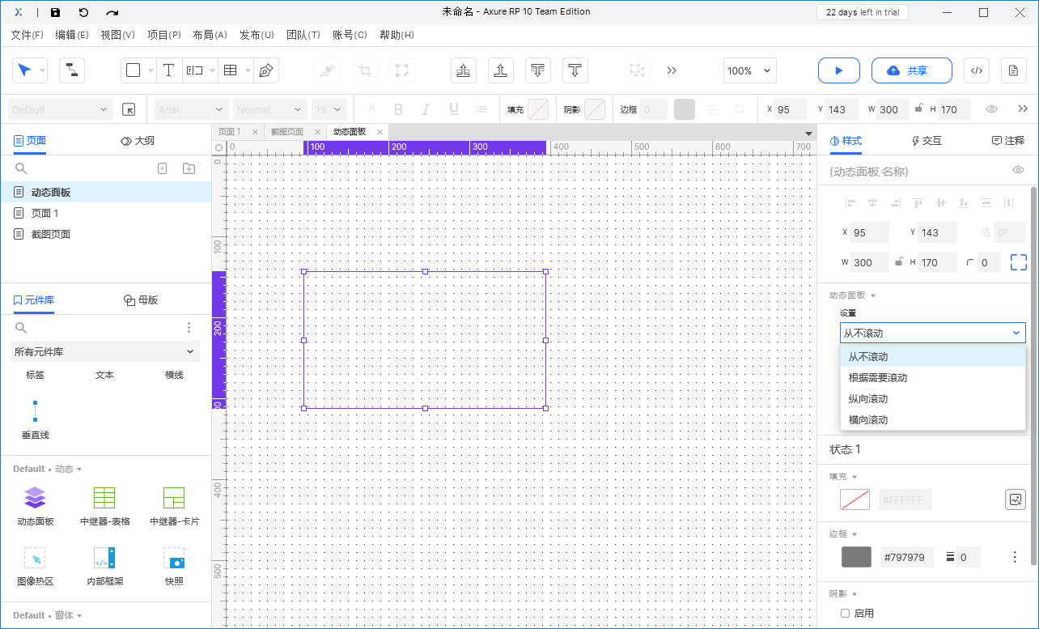This screenshot has height=629, width=1039.
Task: Switch to the 注释 tab
Action: tap(1008, 140)
